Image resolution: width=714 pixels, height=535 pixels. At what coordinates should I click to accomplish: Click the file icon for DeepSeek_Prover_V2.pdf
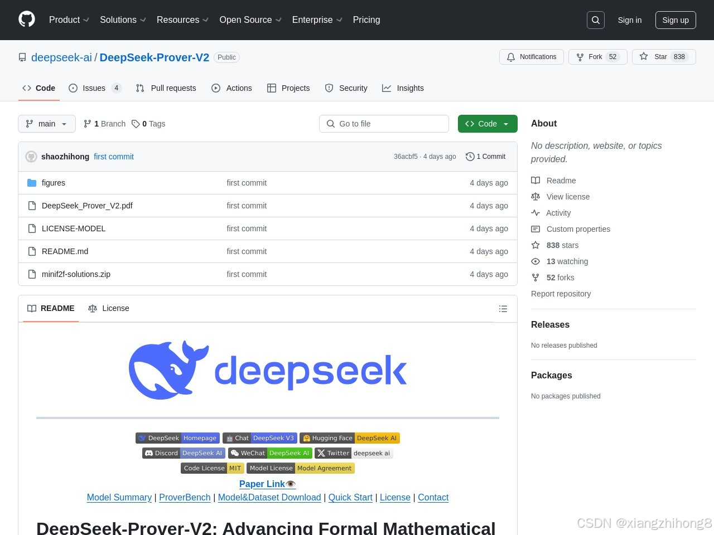coord(32,206)
